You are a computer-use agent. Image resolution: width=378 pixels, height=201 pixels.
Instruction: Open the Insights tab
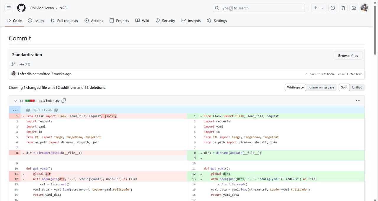191,21
